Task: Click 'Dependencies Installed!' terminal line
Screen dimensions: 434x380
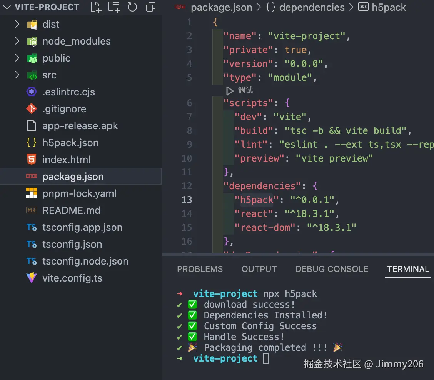Action: coord(265,315)
